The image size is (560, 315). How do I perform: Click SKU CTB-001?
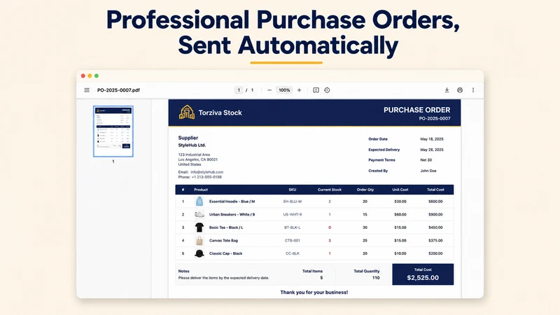click(x=293, y=240)
